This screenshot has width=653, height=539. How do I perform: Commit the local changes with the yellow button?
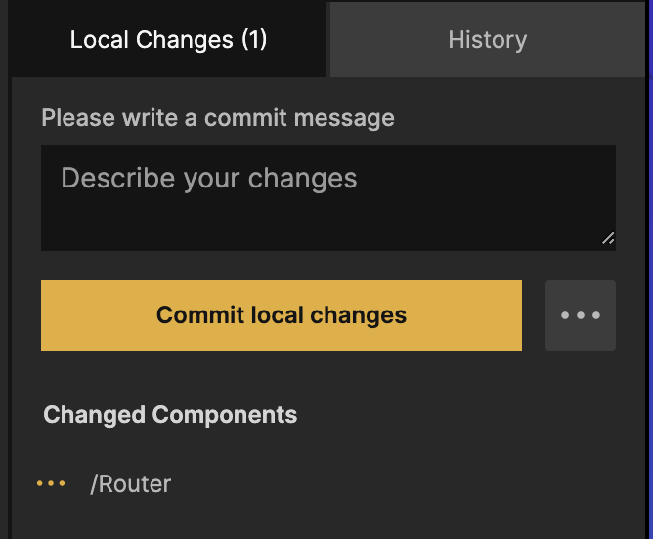pos(282,315)
